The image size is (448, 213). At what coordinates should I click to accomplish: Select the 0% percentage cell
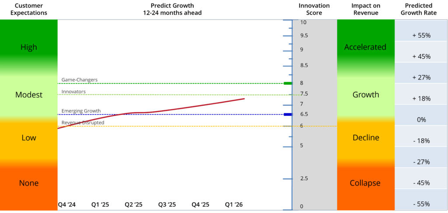pos(421,120)
